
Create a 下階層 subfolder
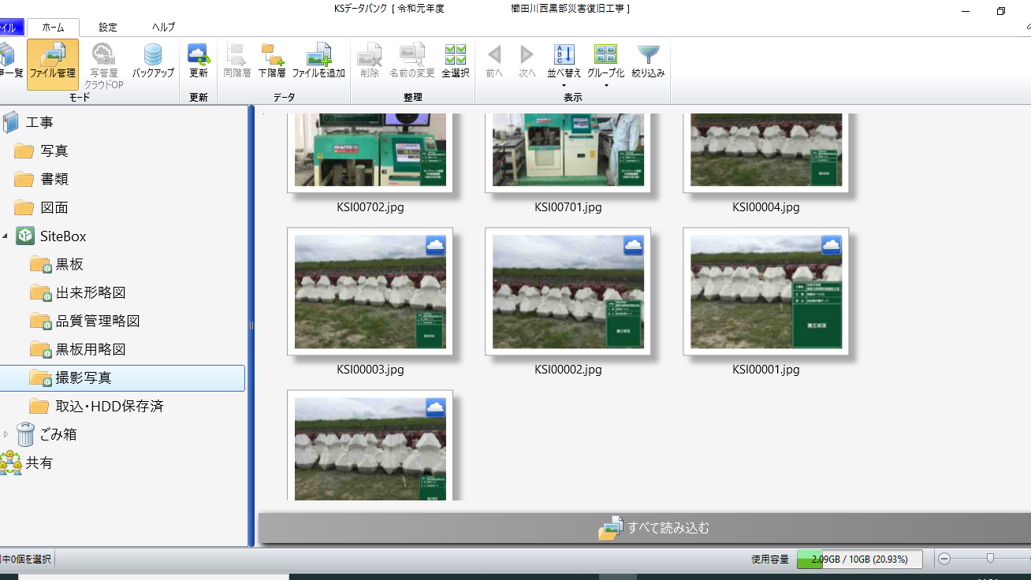point(272,59)
